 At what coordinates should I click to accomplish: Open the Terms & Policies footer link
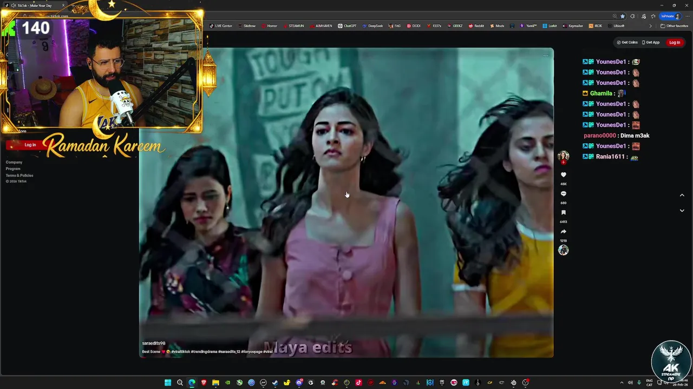tap(19, 175)
